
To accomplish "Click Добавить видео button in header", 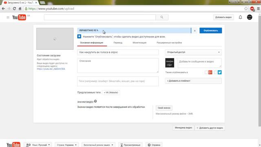I will pos(223,17).
